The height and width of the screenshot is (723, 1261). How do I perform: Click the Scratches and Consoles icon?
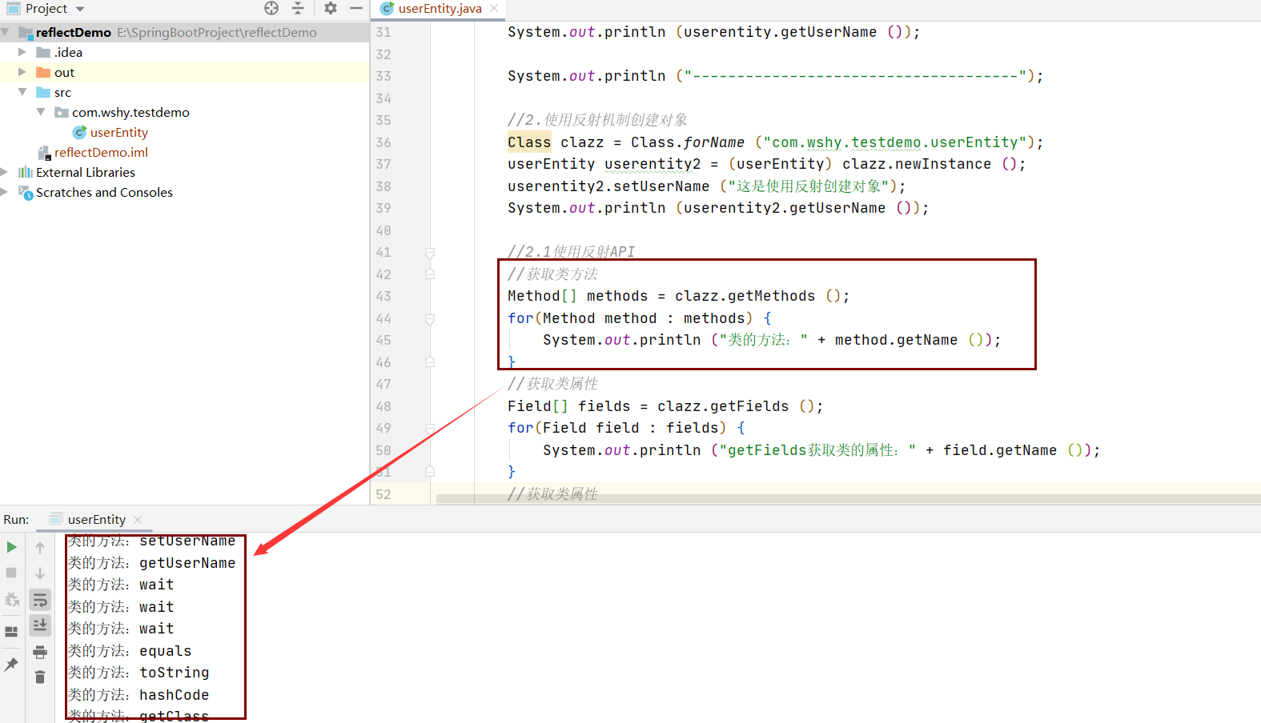26,192
